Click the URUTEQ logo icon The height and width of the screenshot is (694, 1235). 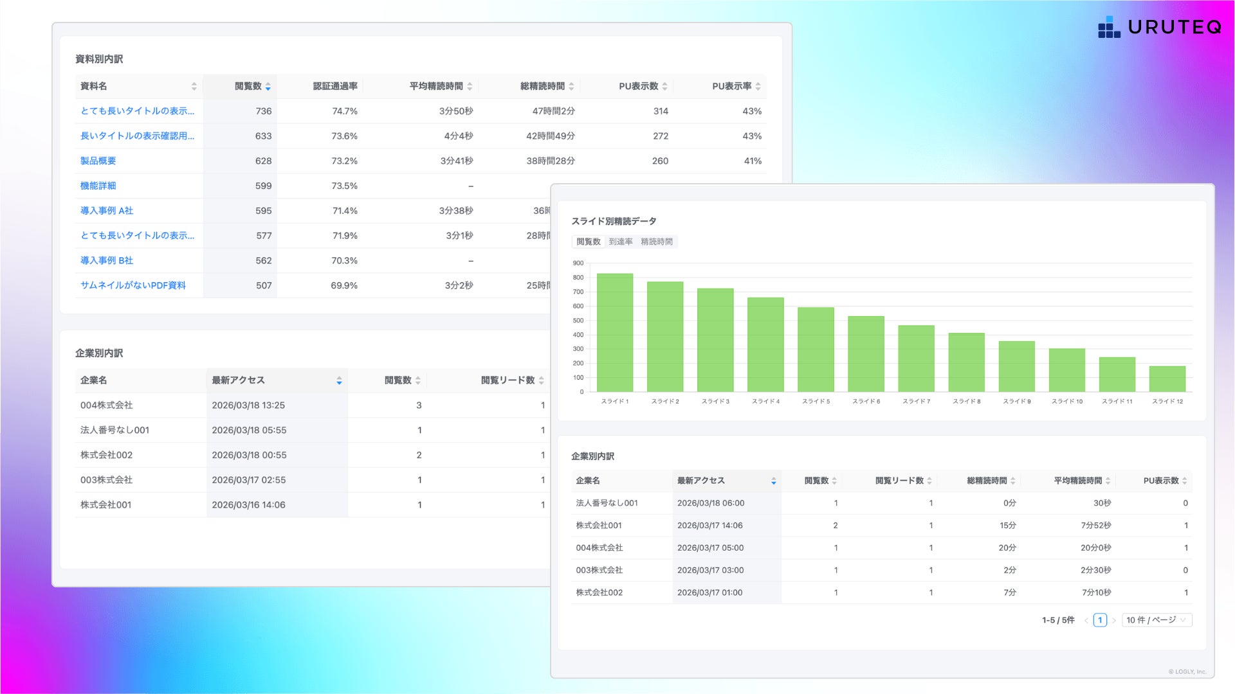tap(1108, 28)
